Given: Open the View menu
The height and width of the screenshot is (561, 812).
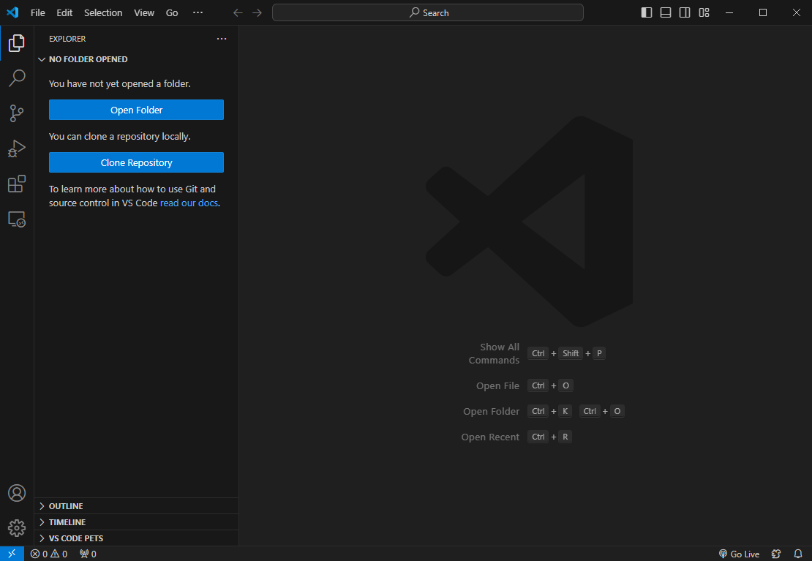Looking at the screenshot, I should 144,12.
